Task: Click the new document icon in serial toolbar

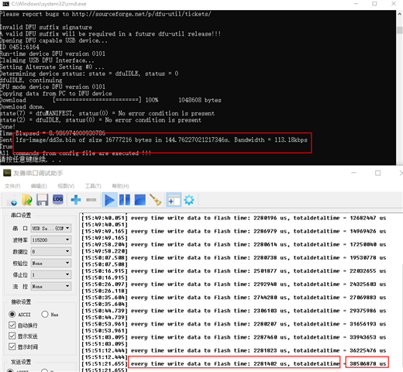Action: [12, 200]
